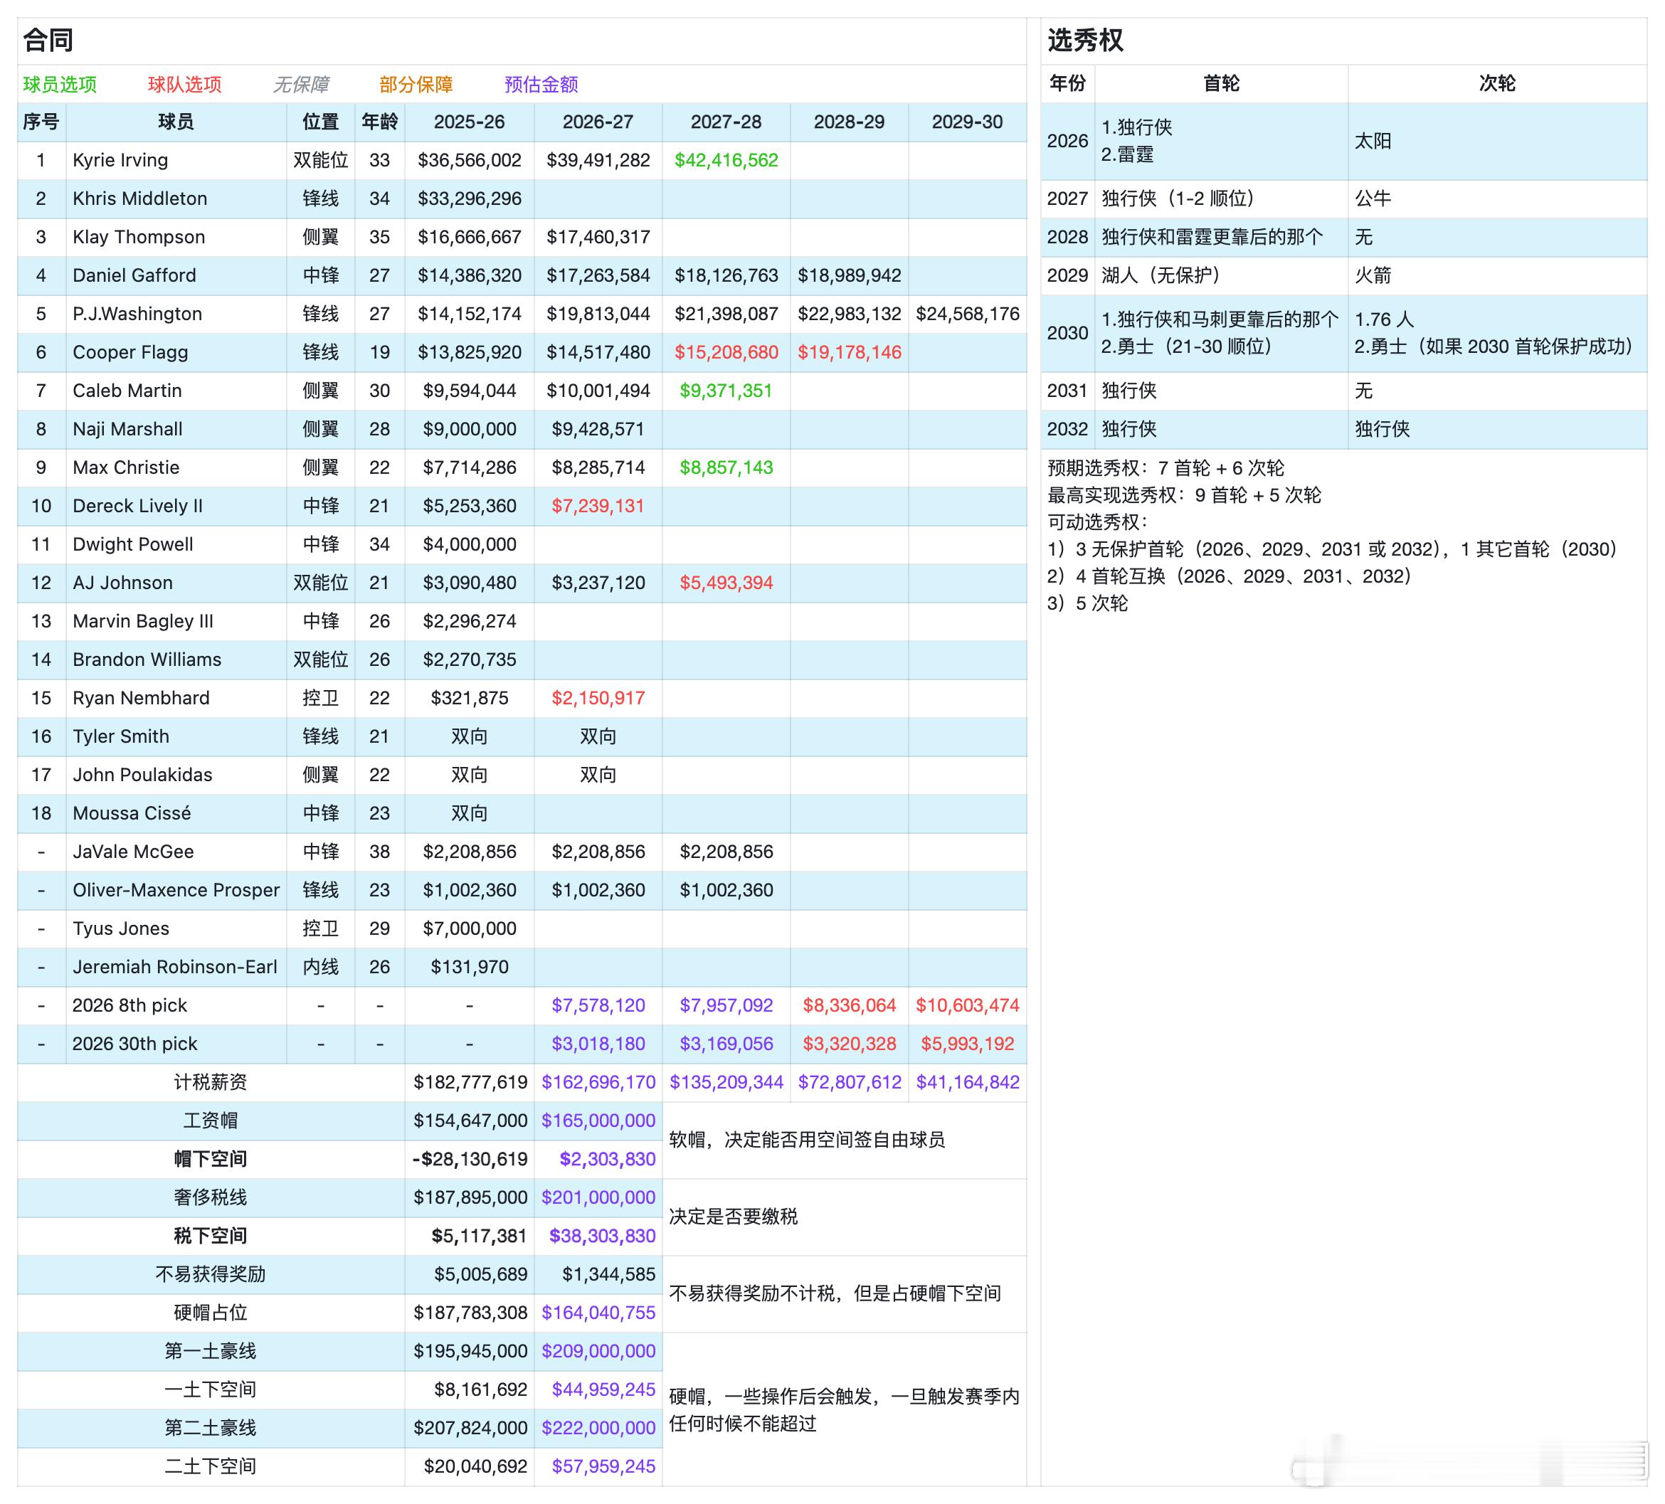1665x1504 pixels.
Task: Click the 帽下空间 value -$28,130,619
Action: coord(469,1159)
